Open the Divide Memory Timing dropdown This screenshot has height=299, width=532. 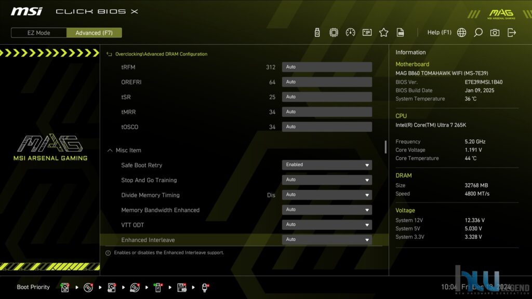[327, 195]
